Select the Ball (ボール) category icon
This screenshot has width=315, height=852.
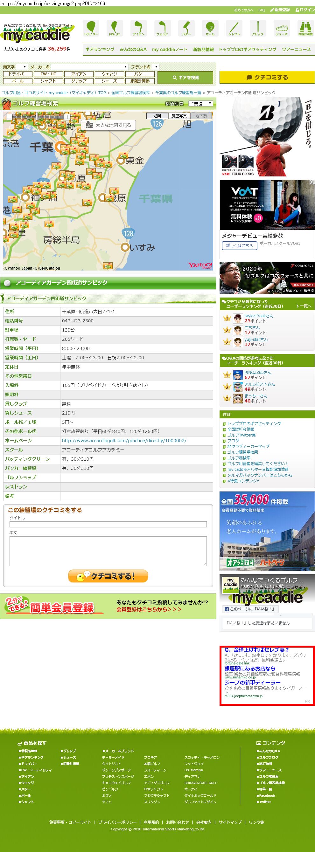point(210,28)
